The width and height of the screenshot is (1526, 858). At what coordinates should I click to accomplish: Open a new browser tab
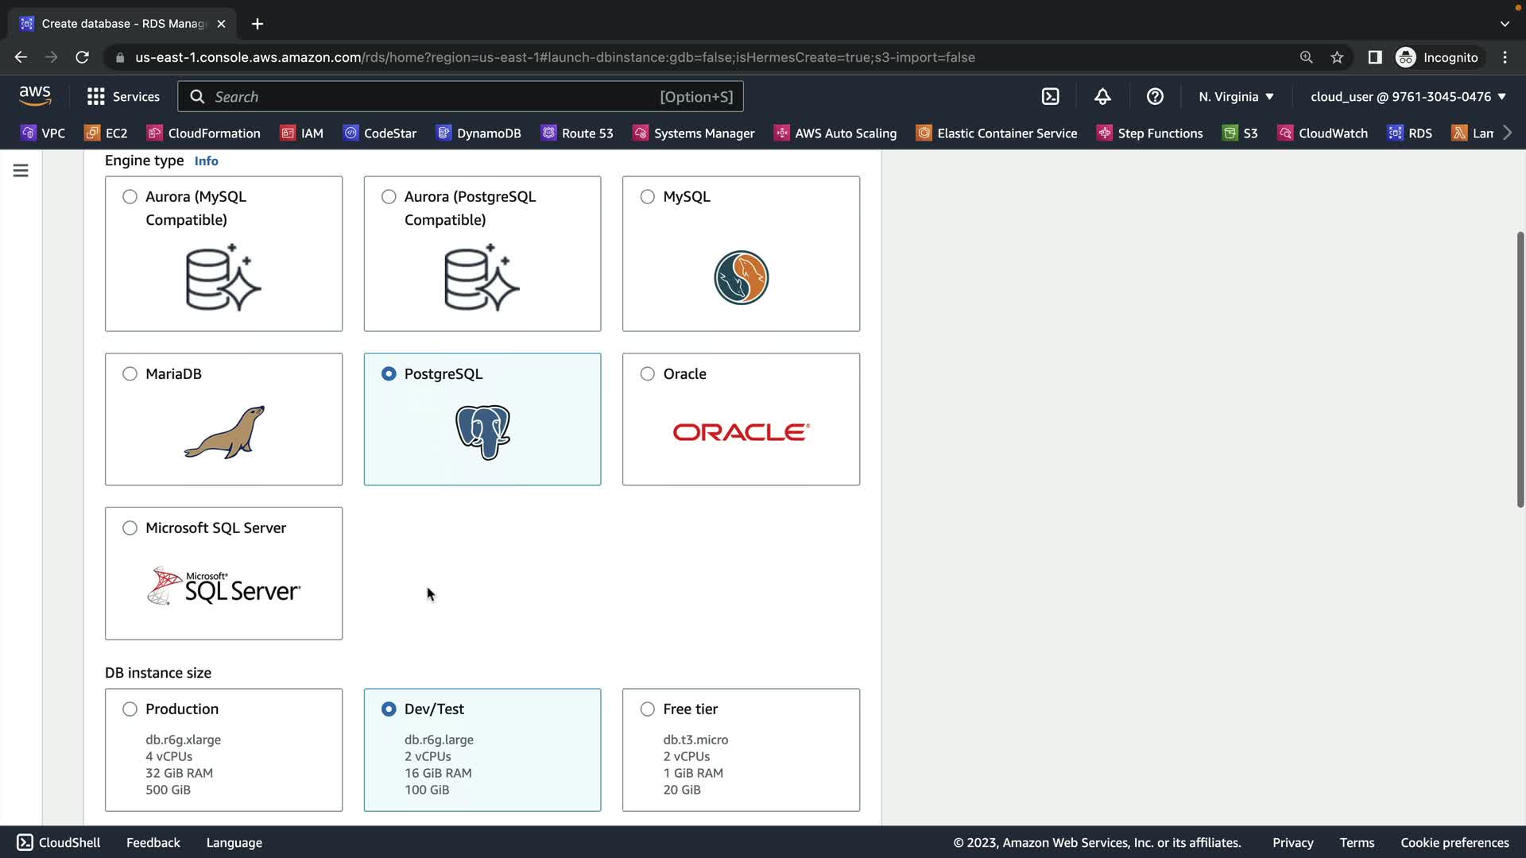(x=257, y=24)
